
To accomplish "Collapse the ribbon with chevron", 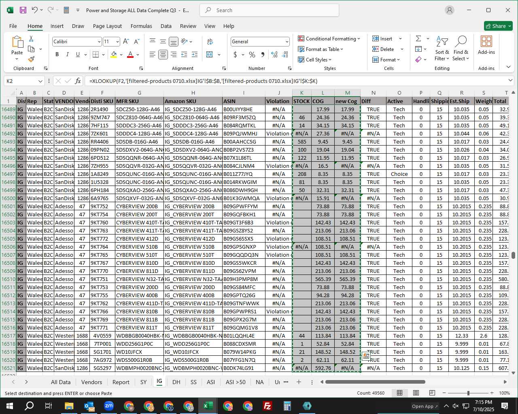I will coord(509,67).
